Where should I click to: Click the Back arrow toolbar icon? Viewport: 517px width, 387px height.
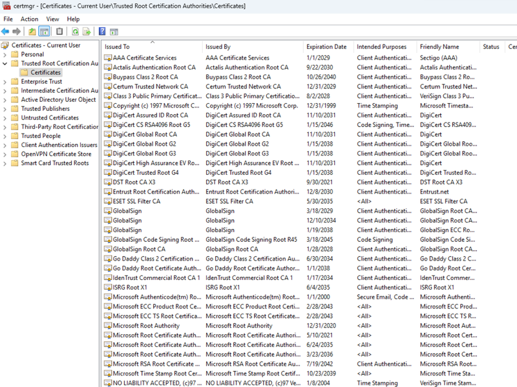(5, 32)
